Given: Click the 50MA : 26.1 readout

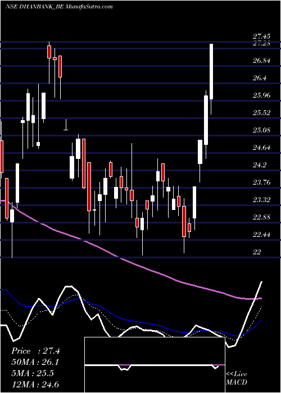Looking at the screenshot, I should coord(35,362).
